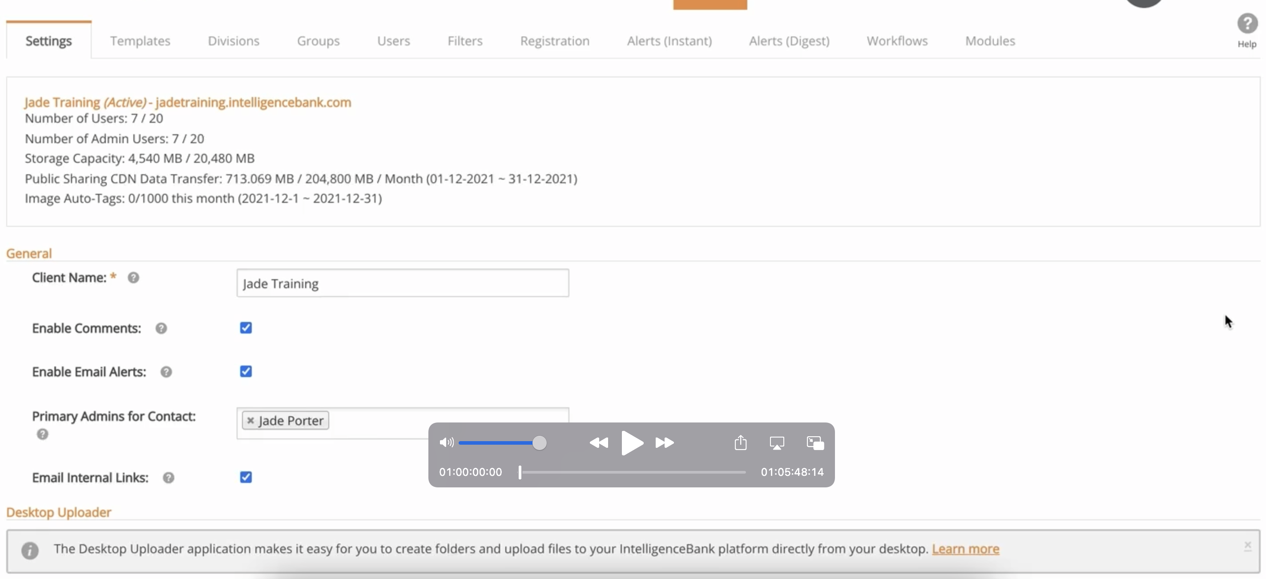Screen dimensions: 1266x579
Task: Switch to the Templates tab
Action: pos(140,41)
